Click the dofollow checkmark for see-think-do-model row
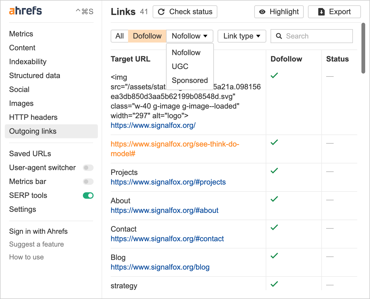 (274, 142)
